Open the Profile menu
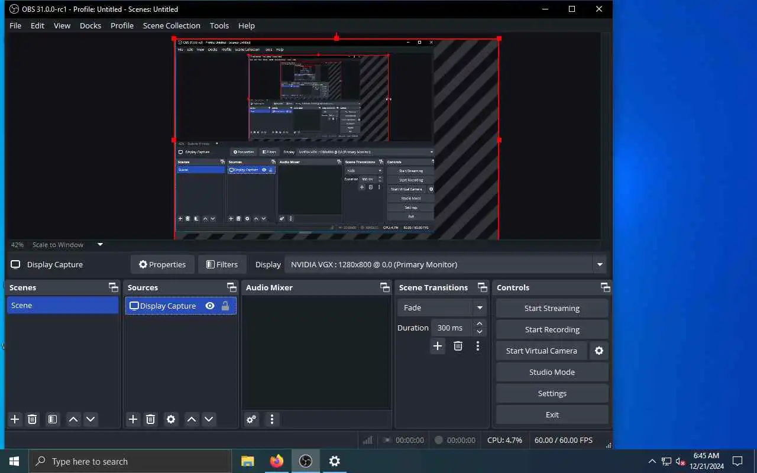Viewport: 757px width, 473px height. coord(122,25)
